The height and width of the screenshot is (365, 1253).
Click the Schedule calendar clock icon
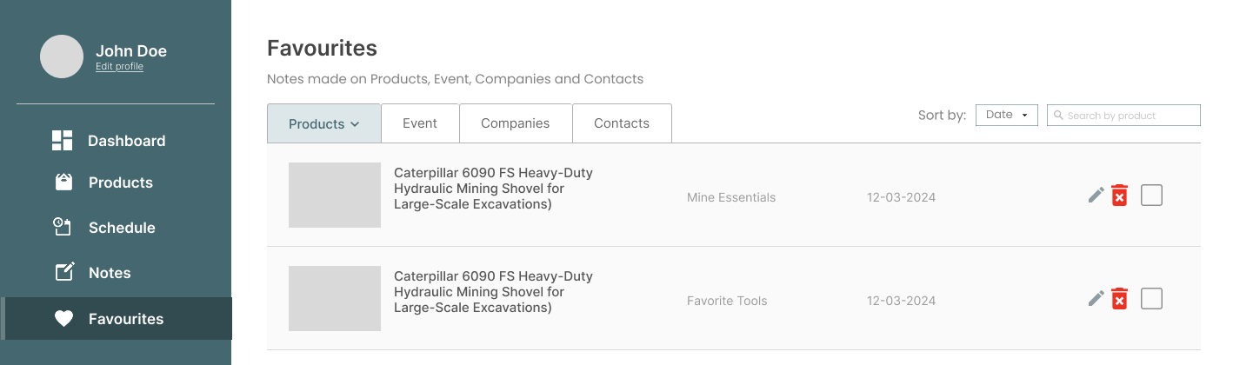[62, 227]
